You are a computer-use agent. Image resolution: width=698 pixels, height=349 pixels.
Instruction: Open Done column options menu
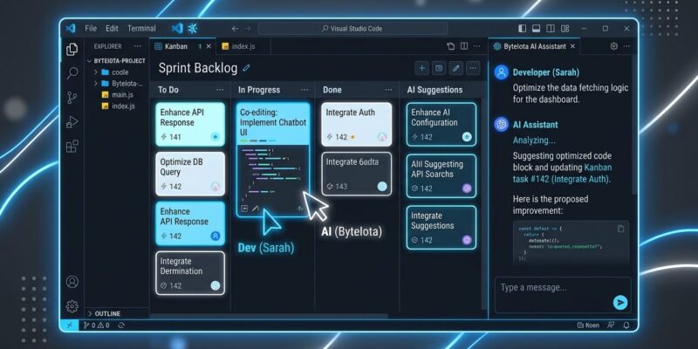point(389,90)
